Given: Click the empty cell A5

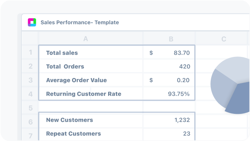Looking at the screenshot, I should point(91,106).
